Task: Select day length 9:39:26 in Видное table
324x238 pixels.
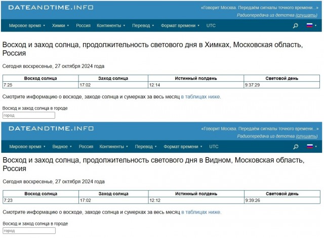Action: pyautogui.click(x=253, y=200)
